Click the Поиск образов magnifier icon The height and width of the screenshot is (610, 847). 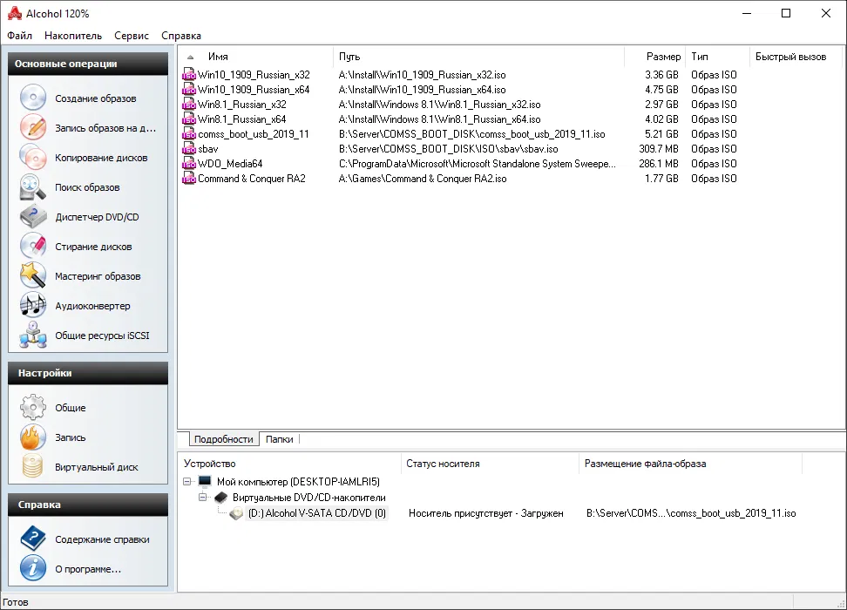[x=33, y=187]
